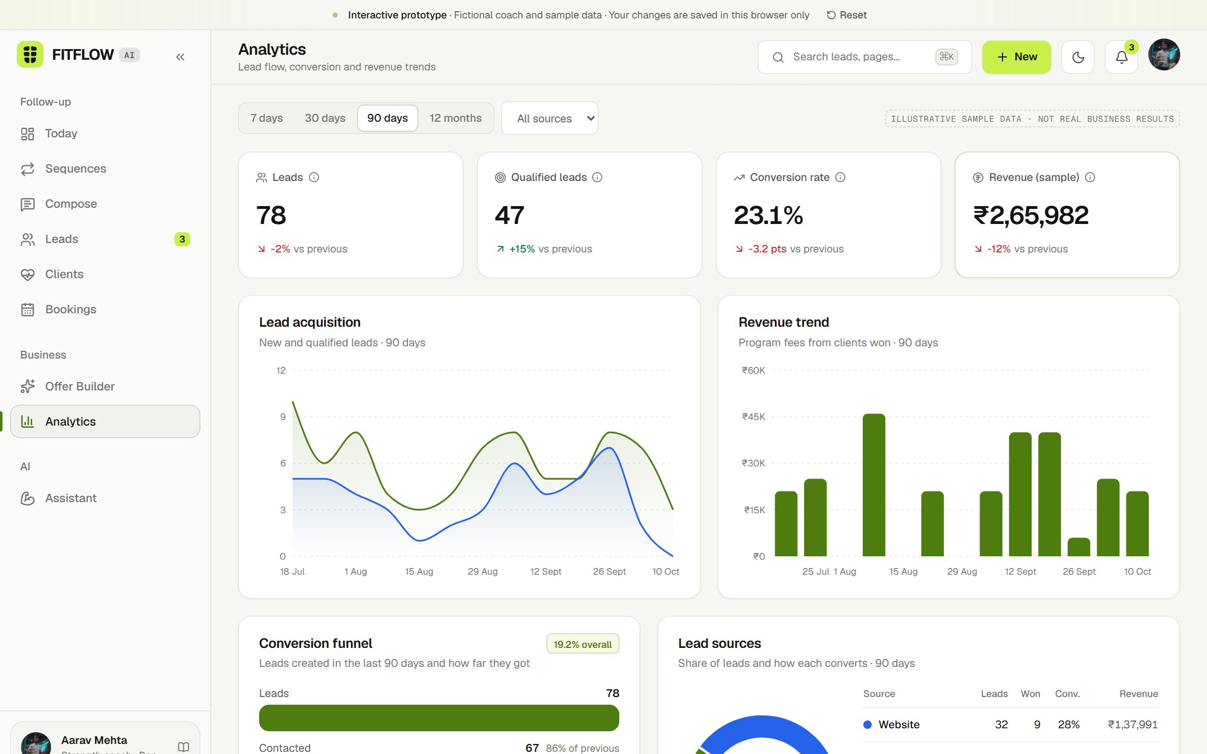Open the Bookings page
This screenshot has width=1207, height=754.
(105, 309)
